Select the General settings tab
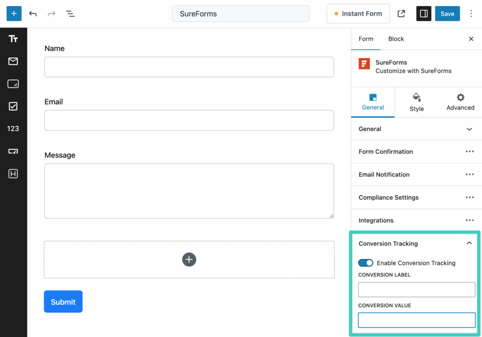 click(x=373, y=102)
